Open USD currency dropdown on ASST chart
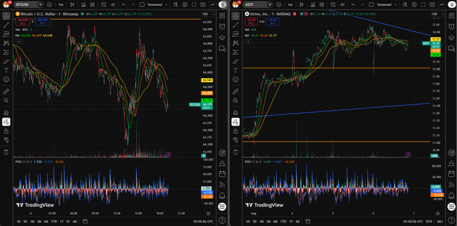Viewport: 457px width, 226px height. 438,14
